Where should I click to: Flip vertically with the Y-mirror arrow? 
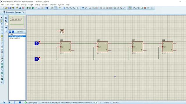click(6, 31)
